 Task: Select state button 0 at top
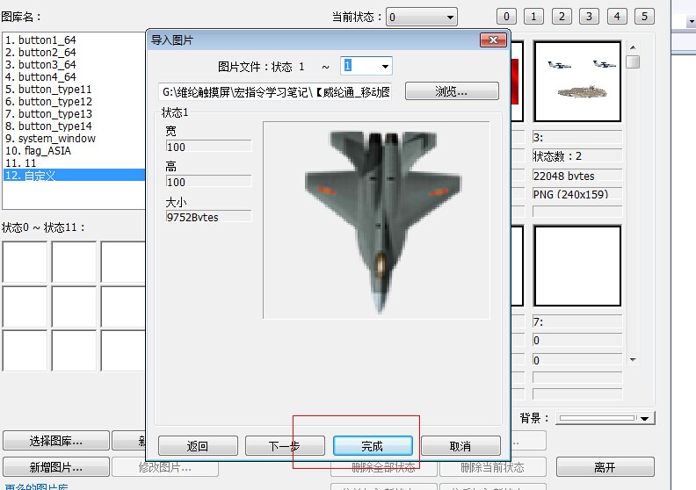pos(506,17)
